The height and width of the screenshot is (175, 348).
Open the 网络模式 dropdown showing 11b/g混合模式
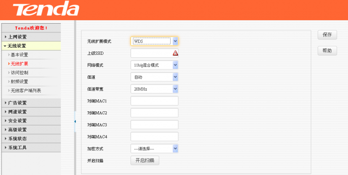tap(155, 65)
